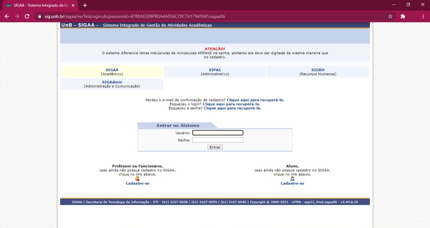Click the professor registration user icon
The width and height of the screenshot is (430, 228).
coord(137,179)
